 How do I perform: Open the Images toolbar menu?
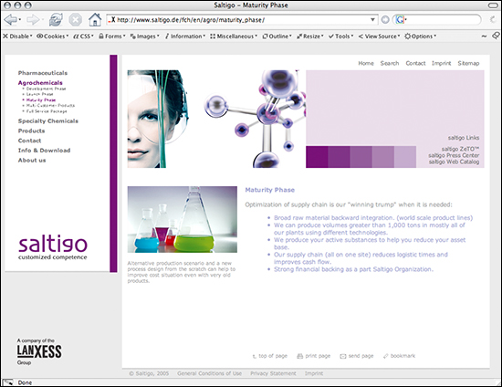[x=145, y=37]
